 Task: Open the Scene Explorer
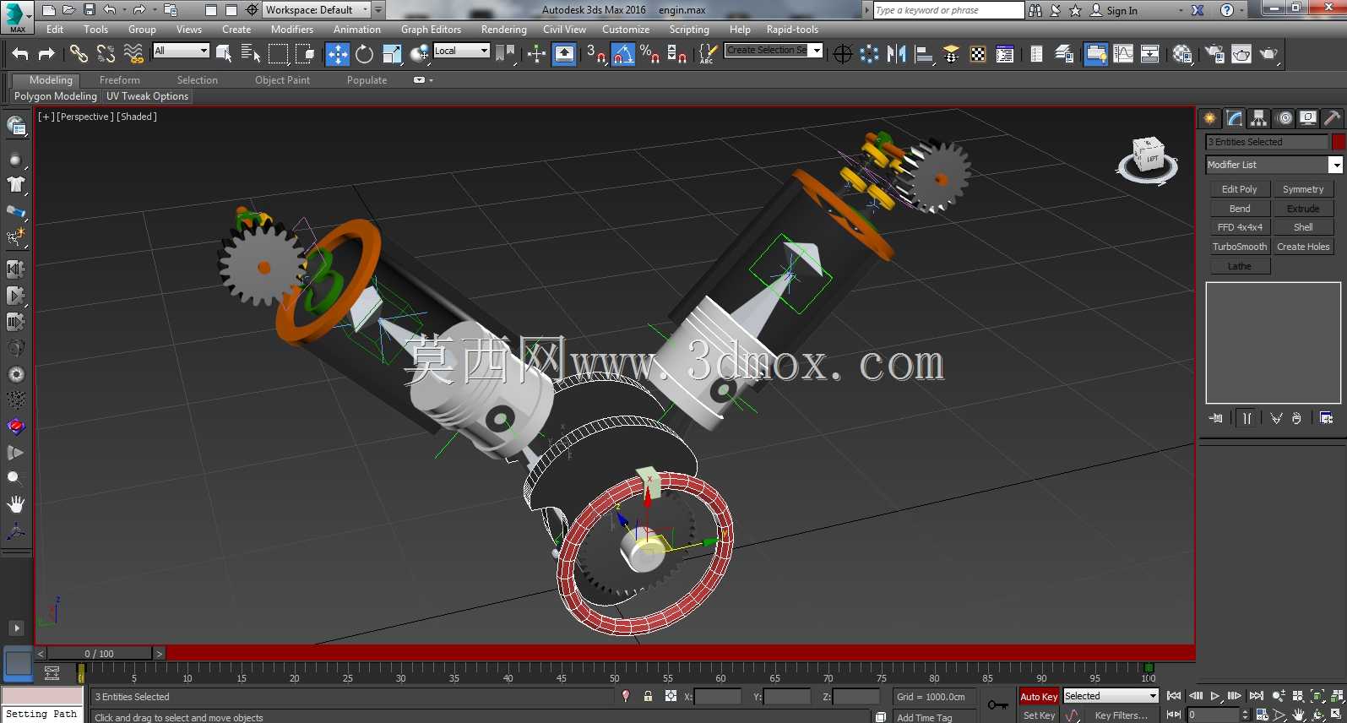point(1036,54)
